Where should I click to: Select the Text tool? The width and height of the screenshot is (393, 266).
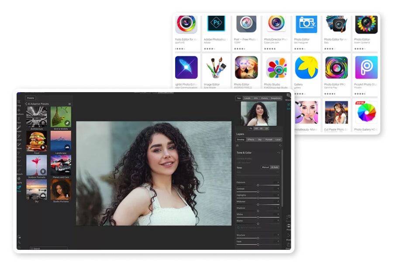pyautogui.click(x=19, y=118)
